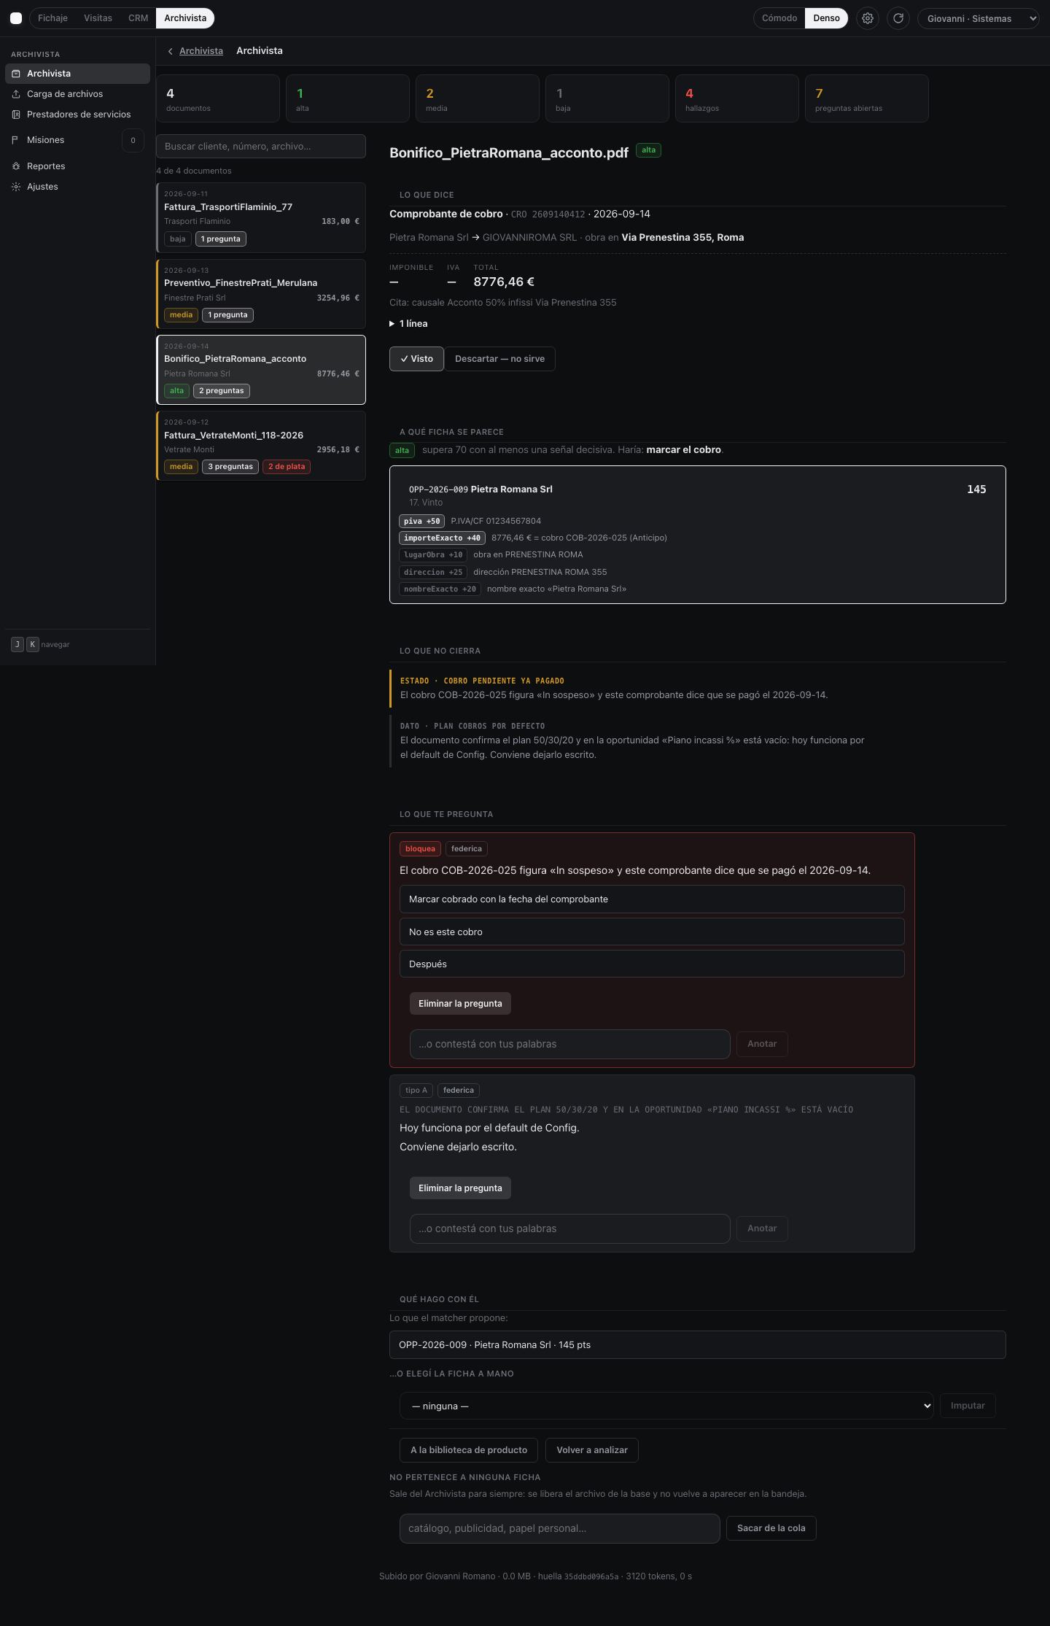Screen dimensions: 1050x1626
Task: Open settings via the gear icon
Action: tap(867, 18)
